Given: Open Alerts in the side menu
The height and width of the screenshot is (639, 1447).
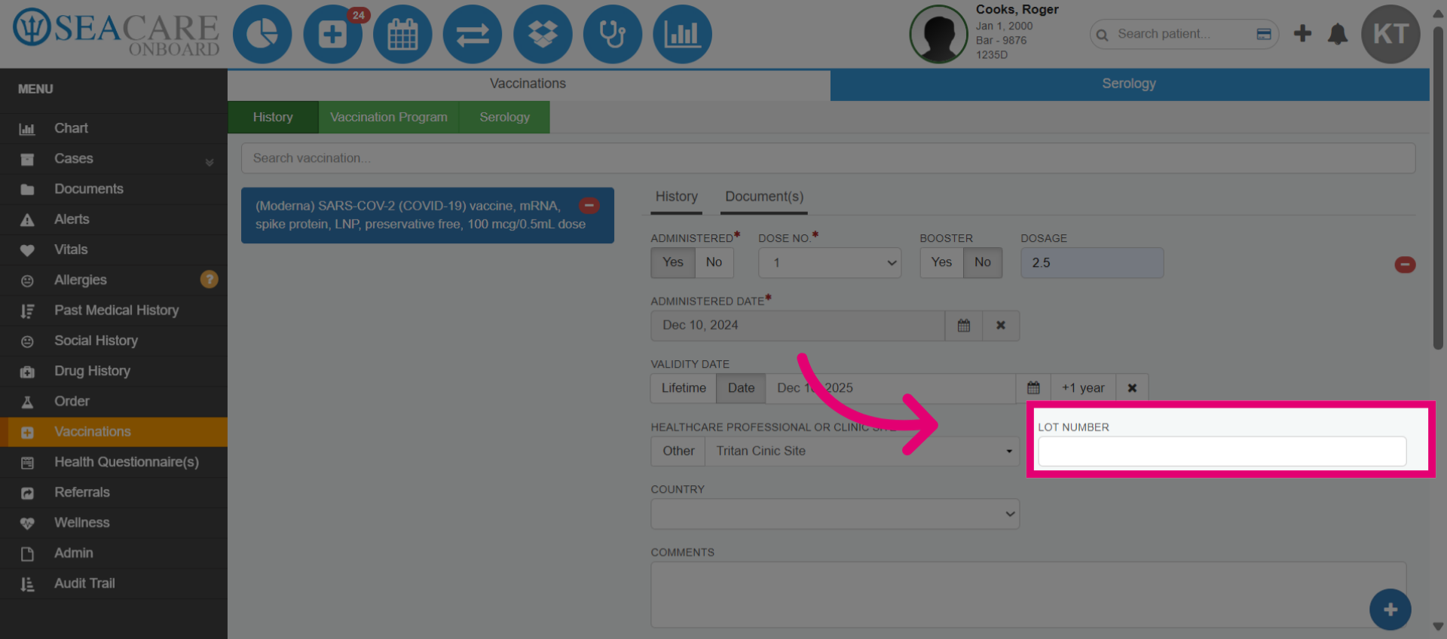Looking at the screenshot, I should click(x=114, y=219).
